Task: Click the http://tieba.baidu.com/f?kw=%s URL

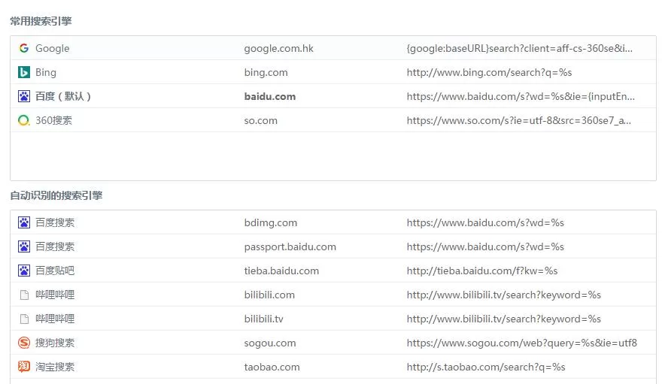Action: pos(482,271)
